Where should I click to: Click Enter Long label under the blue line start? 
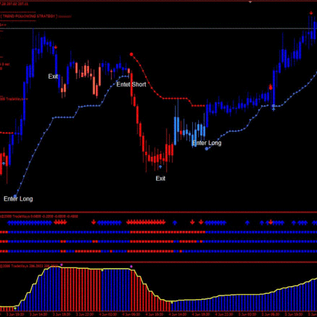pos(18,199)
